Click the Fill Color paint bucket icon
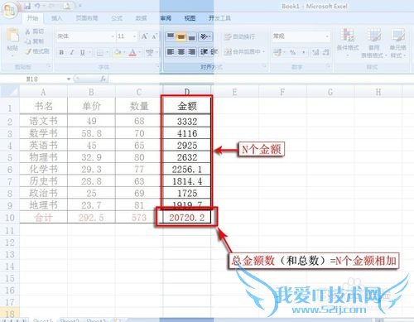 coord(117,52)
